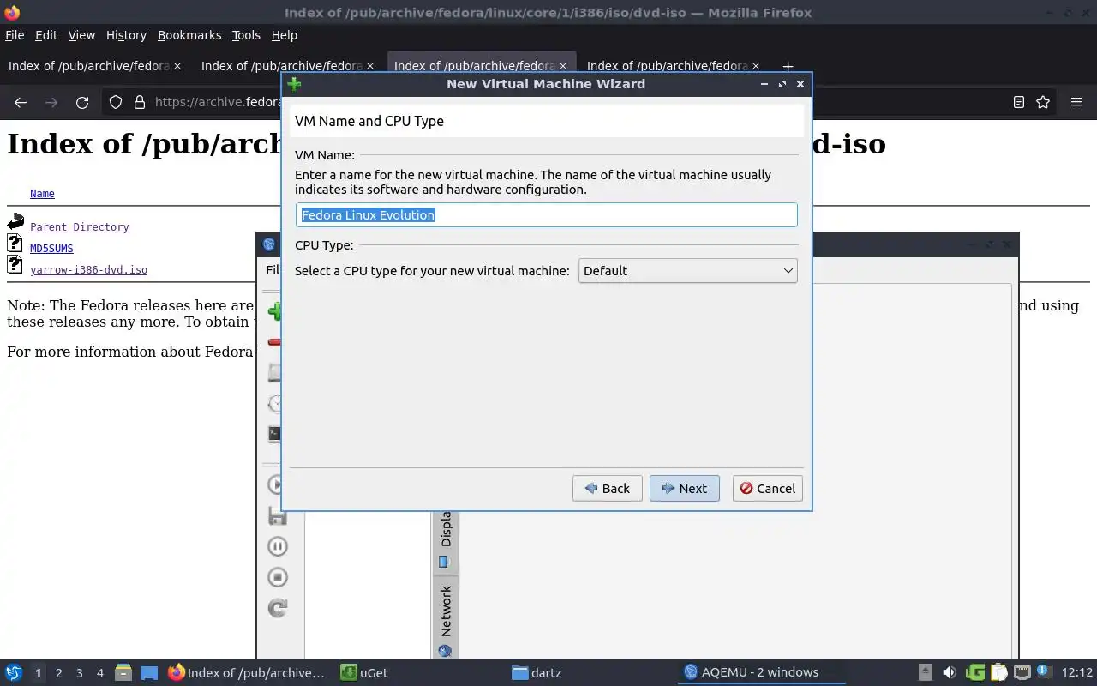Click the Parent Directory back-arrow icon

pos(15,223)
